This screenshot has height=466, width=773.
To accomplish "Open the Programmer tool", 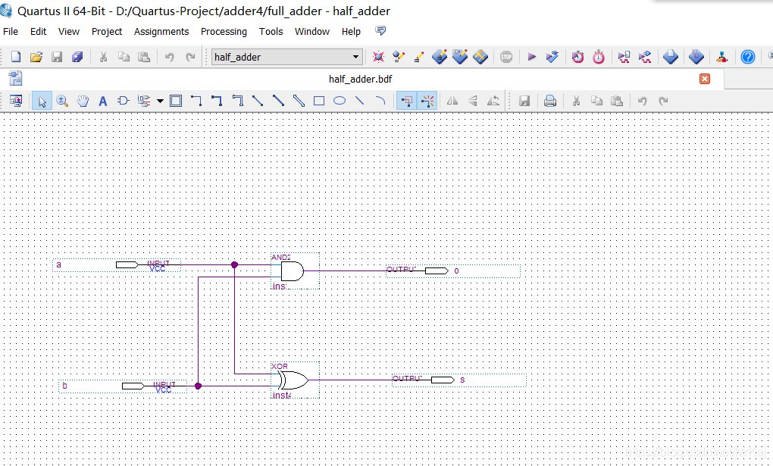I will [x=696, y=57].
